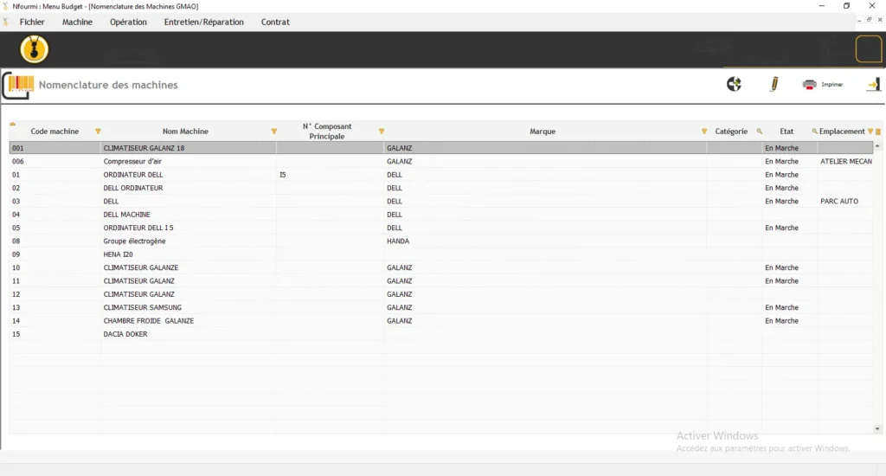Click the printer icon
Viewport: 886px width, 476px height.
(x=809, y=84)
